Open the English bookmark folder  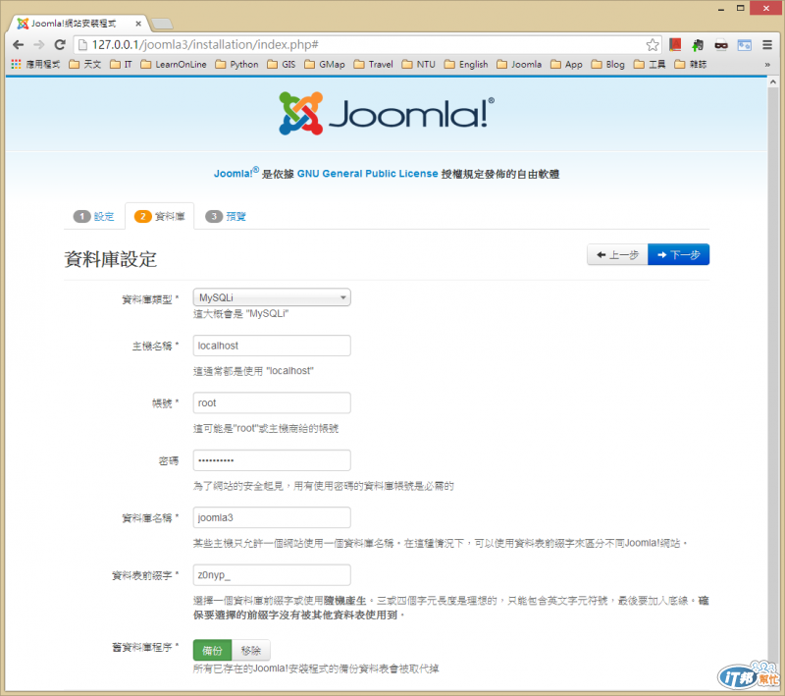[x=466, y=64]
